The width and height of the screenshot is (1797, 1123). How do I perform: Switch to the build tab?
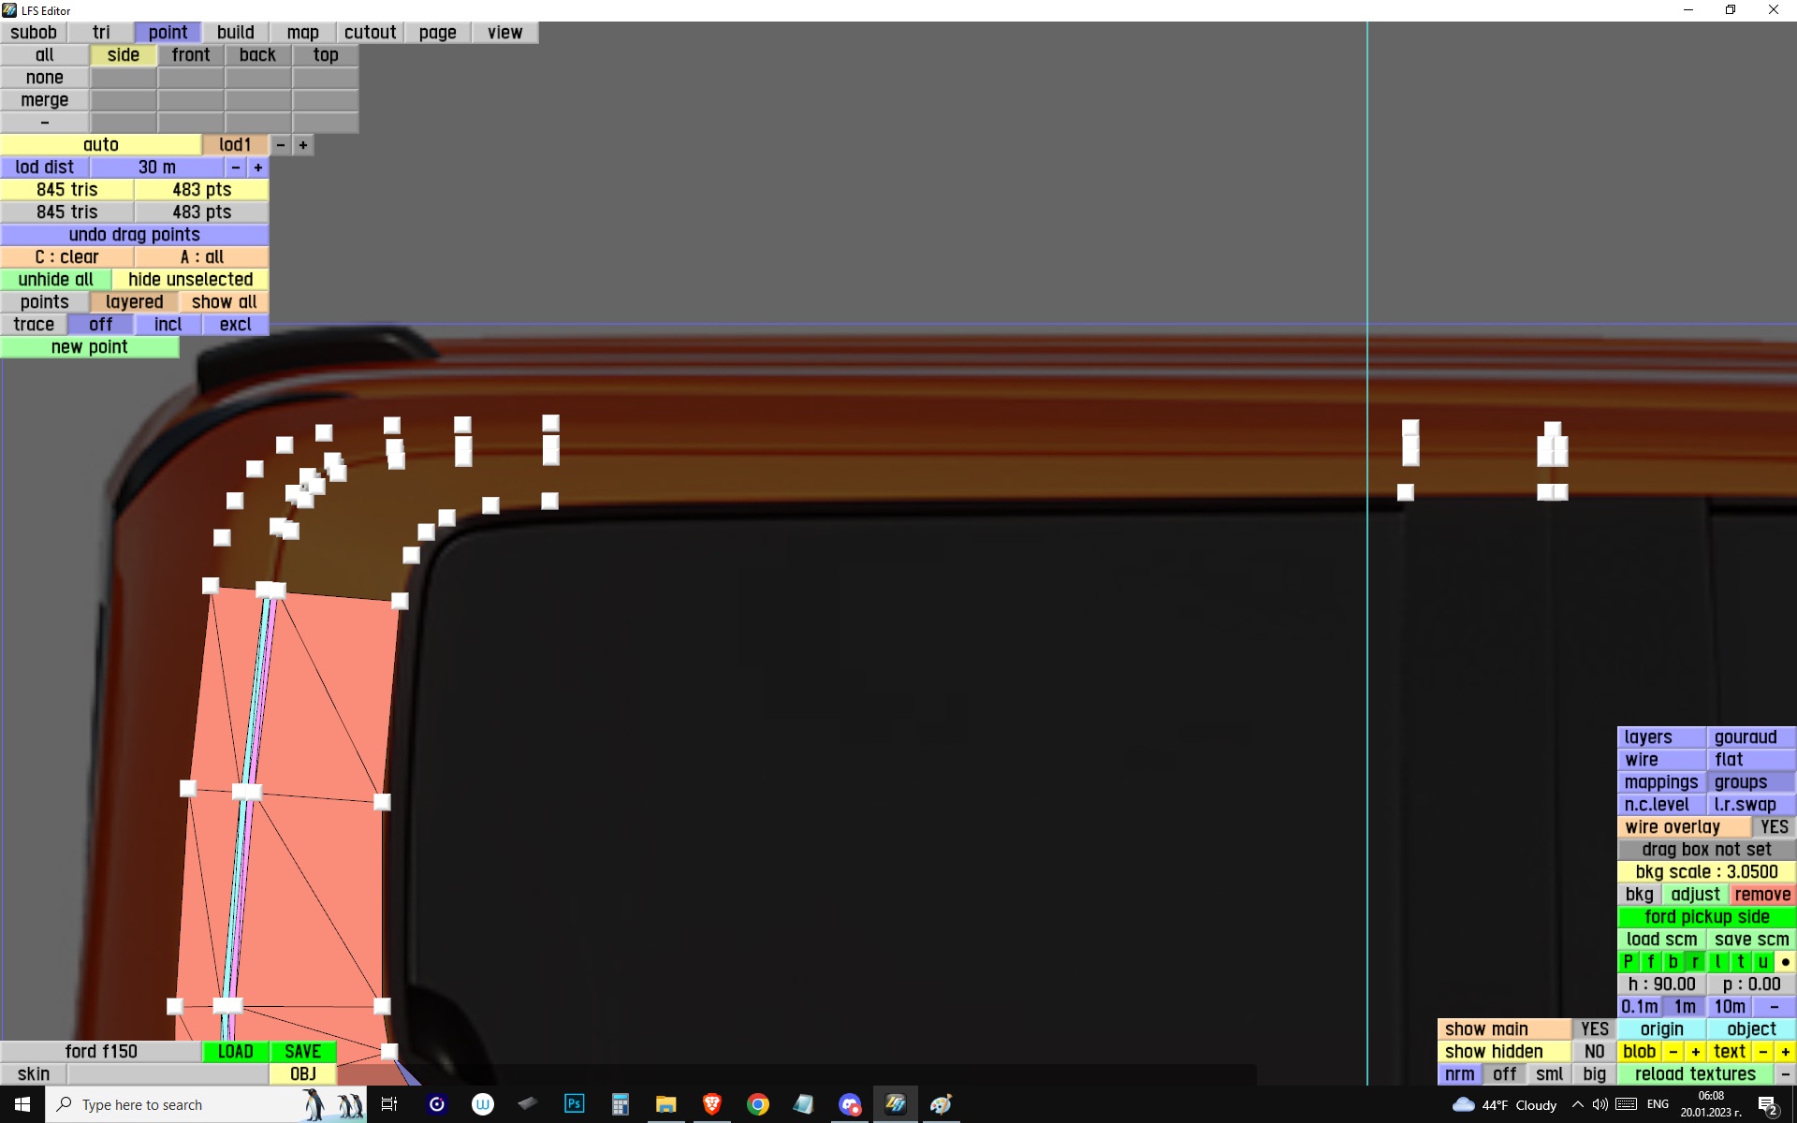[235, 33]
